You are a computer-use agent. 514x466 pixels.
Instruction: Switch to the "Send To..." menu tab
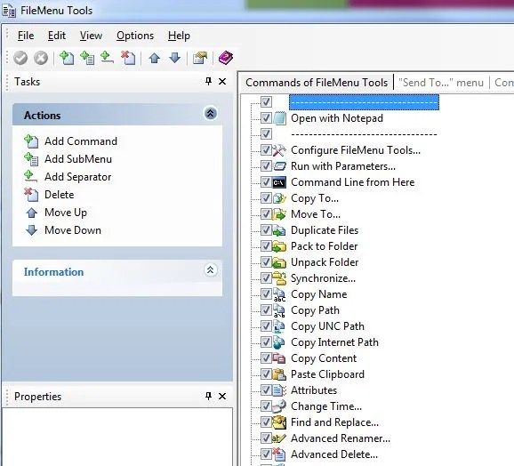(441, 83)
